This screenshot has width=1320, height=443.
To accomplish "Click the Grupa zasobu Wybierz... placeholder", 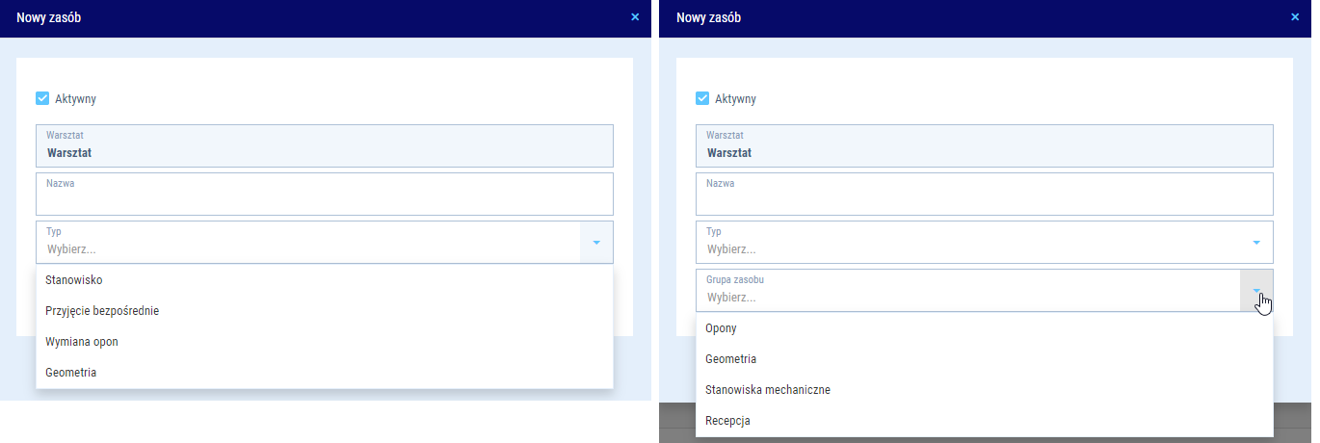I will click(x=732, y=298).
